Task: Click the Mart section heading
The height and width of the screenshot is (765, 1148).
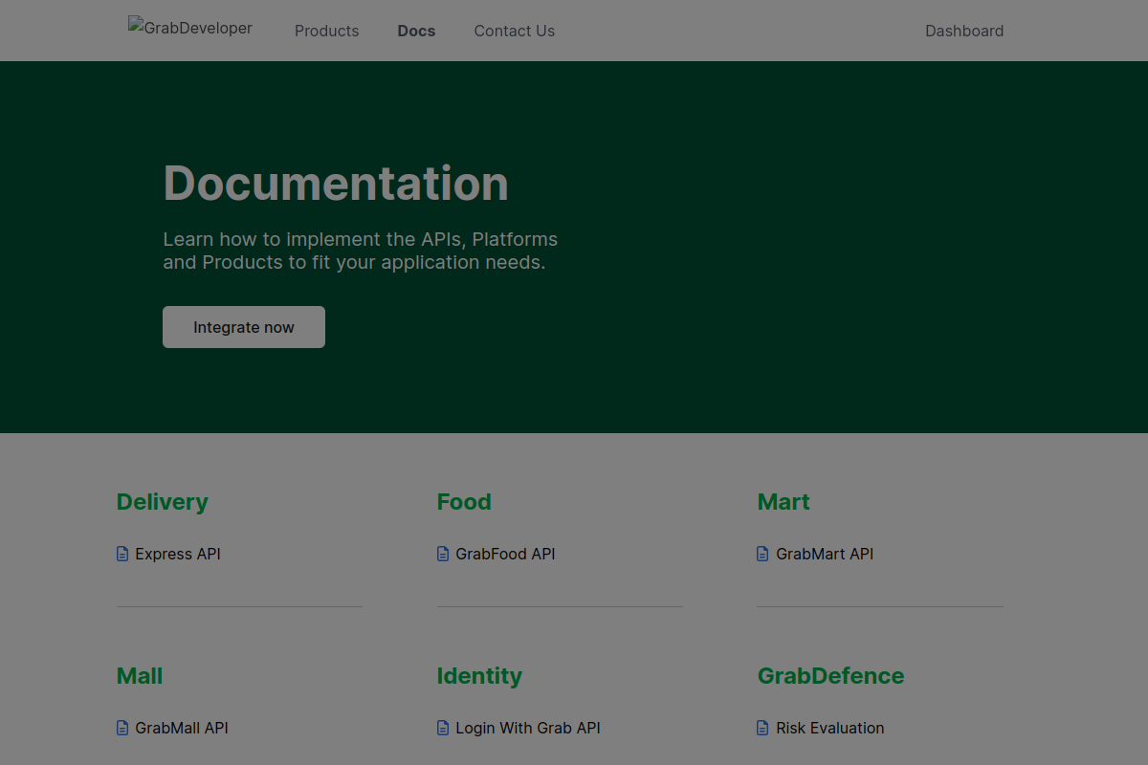Action: point(784,502)
